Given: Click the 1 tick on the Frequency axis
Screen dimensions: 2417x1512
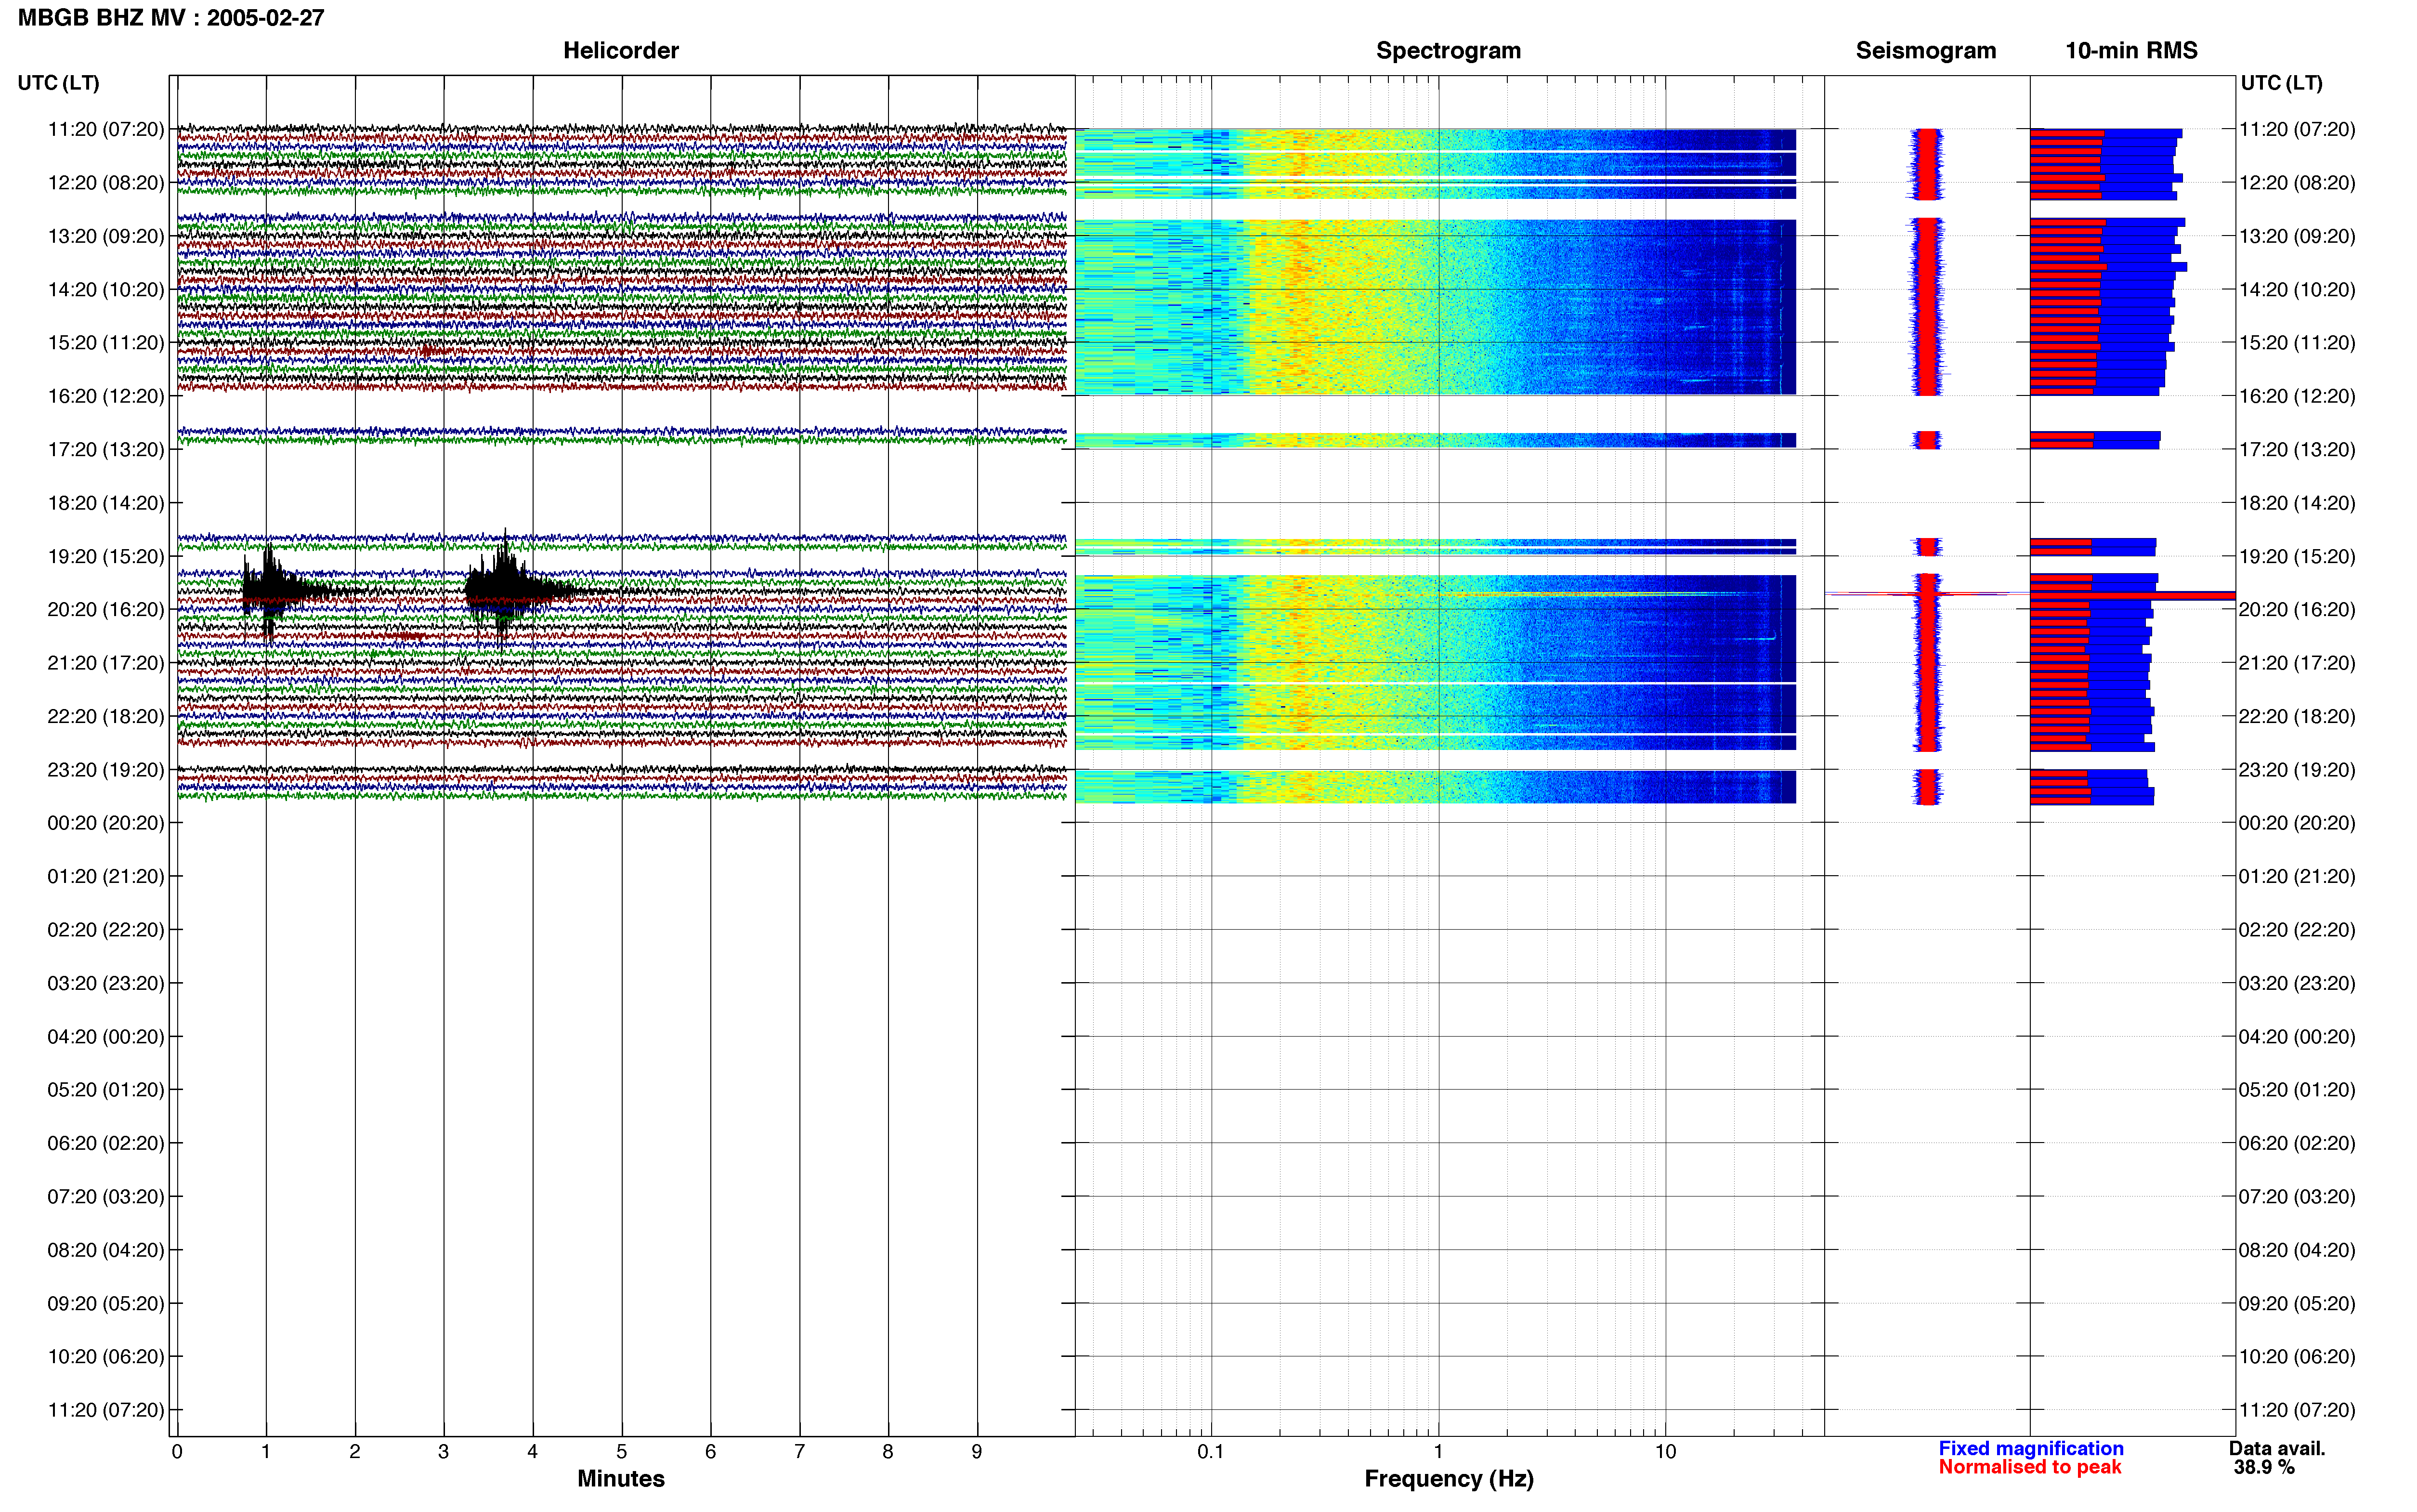Looking at the screenshot, I should tap(1438, 1452).
